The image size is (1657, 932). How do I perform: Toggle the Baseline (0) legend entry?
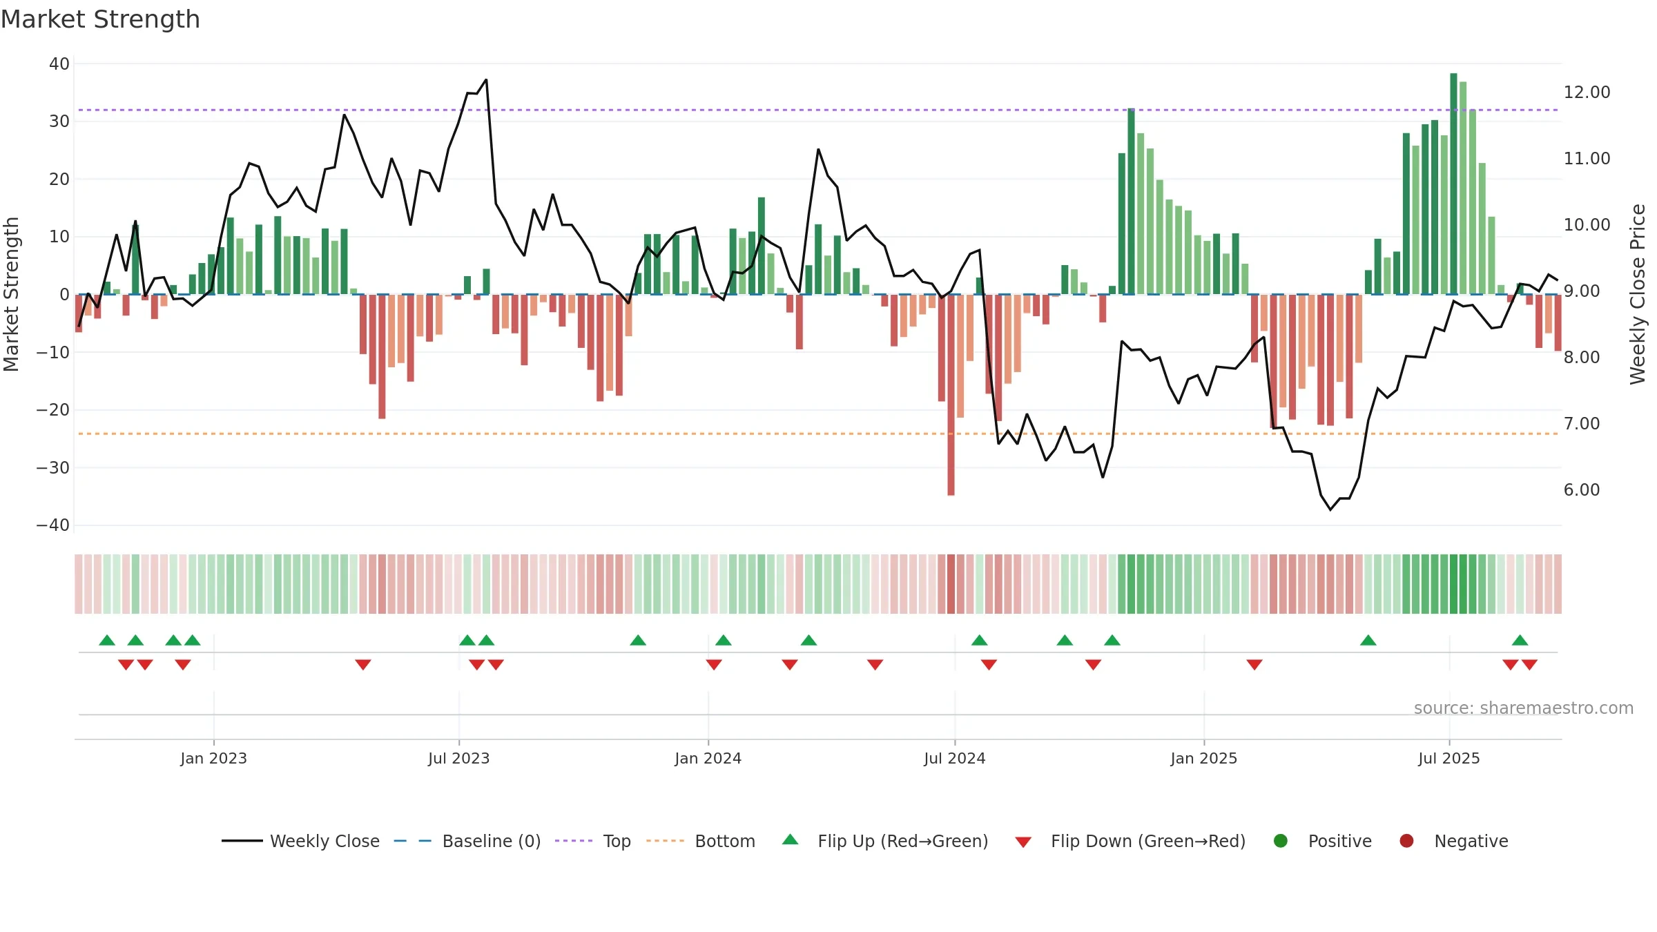pyautogui.click(x=467, y=841)
